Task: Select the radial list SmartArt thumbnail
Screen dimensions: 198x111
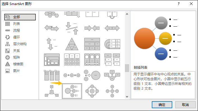Action: pos(72,91)
